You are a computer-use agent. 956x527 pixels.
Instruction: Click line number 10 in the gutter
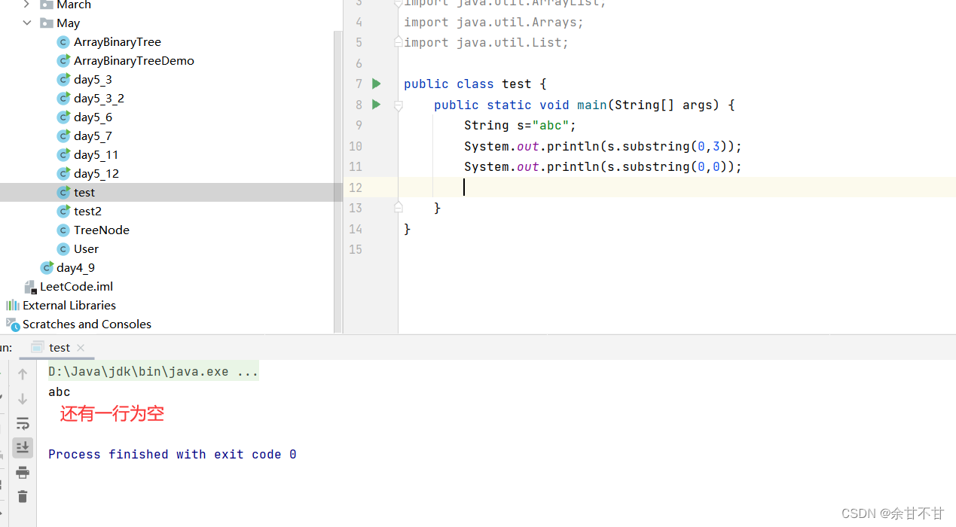[356, 146]
